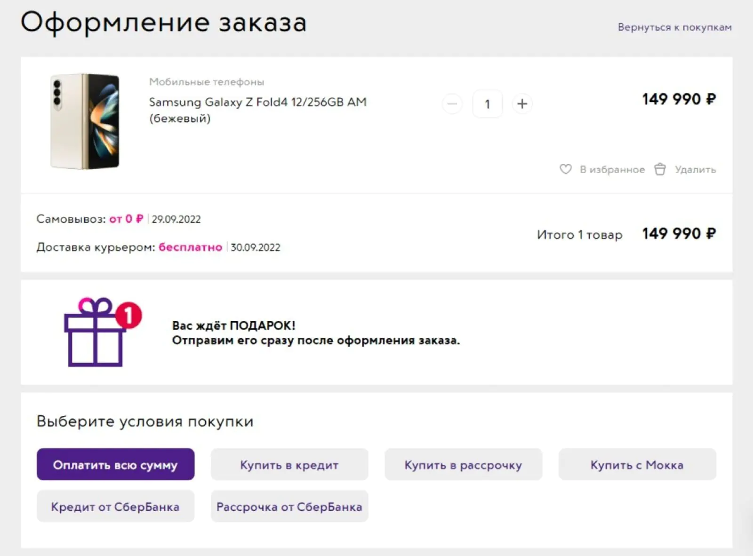
Task: Click the red badge '1' on gift
Action: (128, 315)
